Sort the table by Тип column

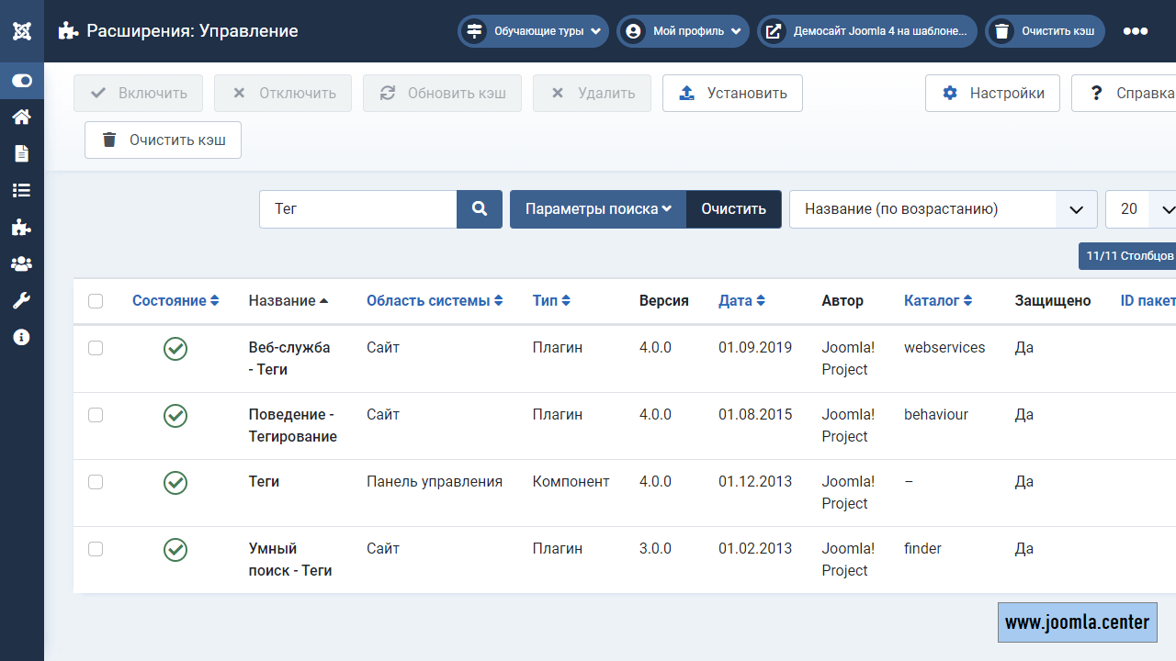coord(551,301)
